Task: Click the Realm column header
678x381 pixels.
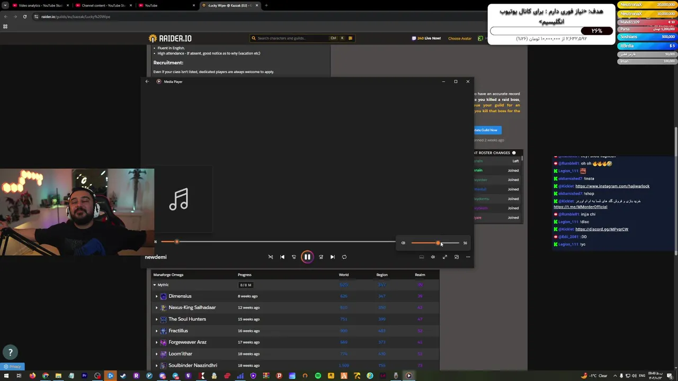Action: (x=420, y=275)
